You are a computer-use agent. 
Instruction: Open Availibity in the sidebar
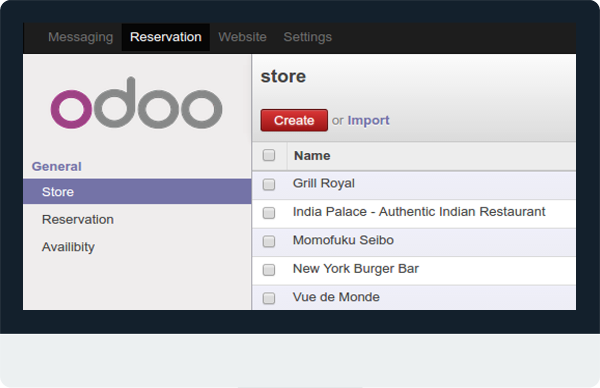68,247
